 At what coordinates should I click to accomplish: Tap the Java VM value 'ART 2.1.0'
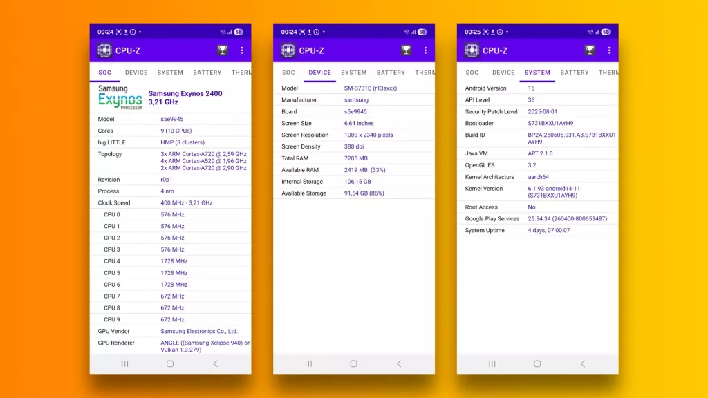point(540,153)
